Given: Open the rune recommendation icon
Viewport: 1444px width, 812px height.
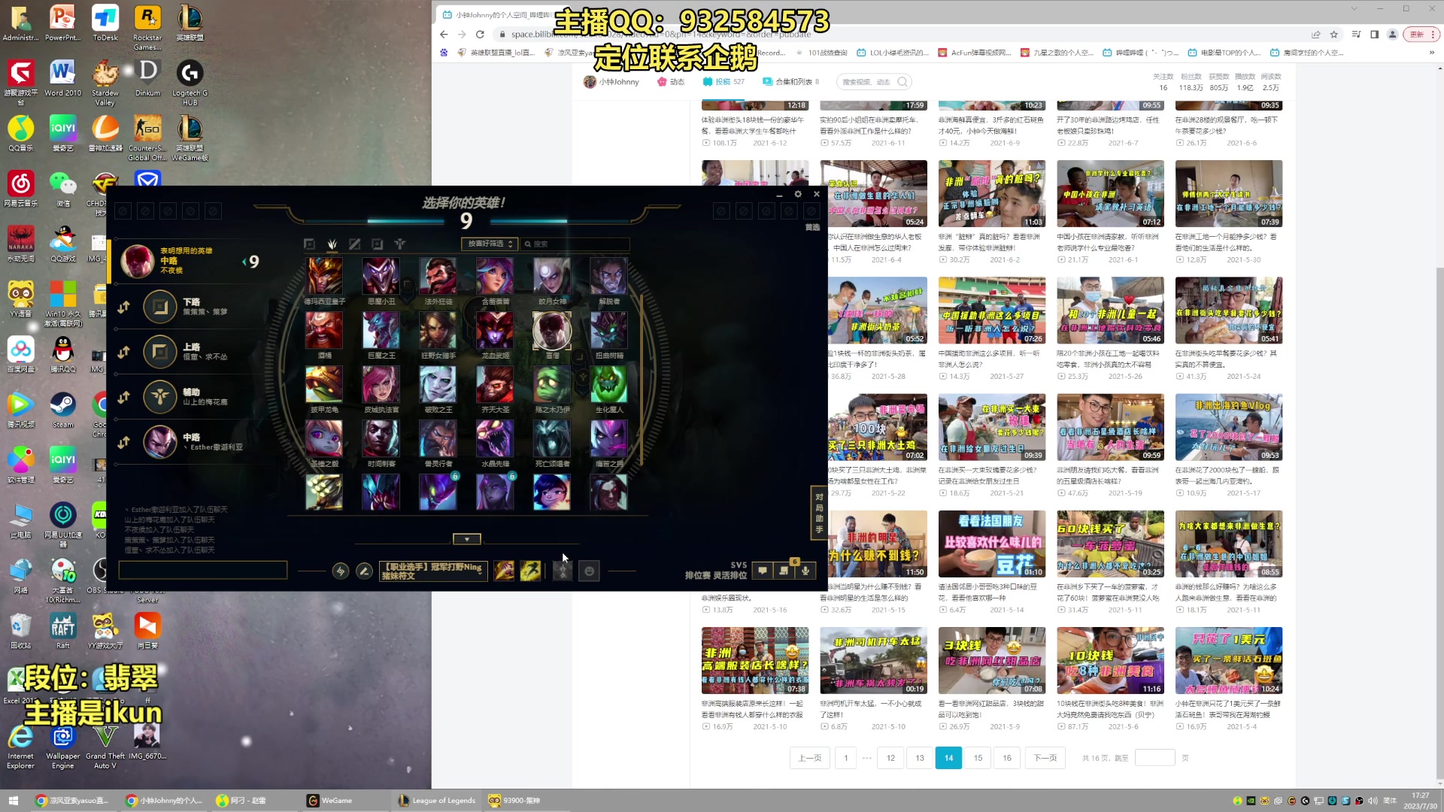Looking at the screenshot, I should [341, 571].
